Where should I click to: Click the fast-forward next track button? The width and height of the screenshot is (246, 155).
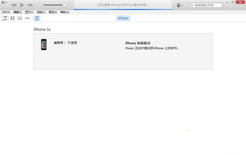[x=30, y=5]
